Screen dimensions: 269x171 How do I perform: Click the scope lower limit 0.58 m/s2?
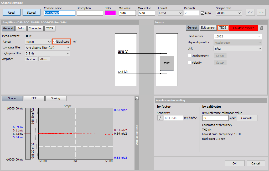coord(120,158)
